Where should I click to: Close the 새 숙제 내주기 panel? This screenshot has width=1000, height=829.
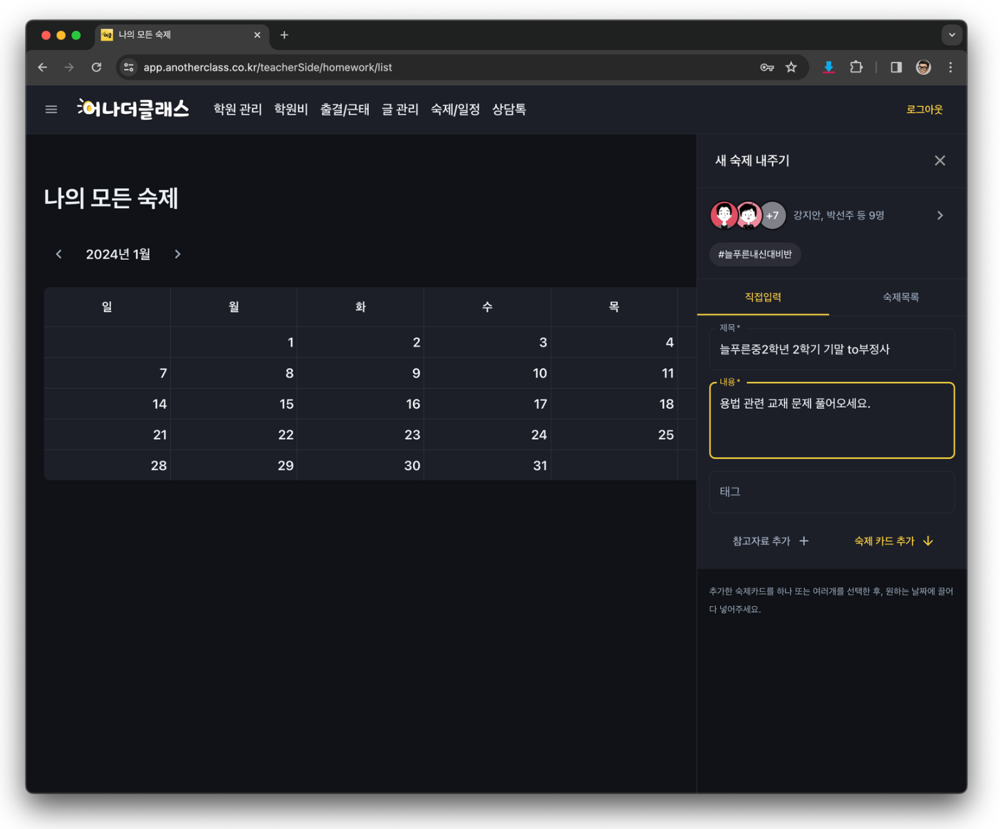pos(940,161)
